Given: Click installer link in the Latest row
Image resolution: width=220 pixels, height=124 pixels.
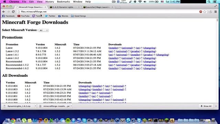Looking at the screenshot, I should [113, 48].
